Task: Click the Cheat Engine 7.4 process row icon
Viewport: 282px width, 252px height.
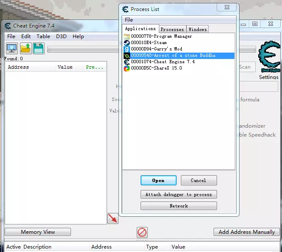Action: [127, 62]
